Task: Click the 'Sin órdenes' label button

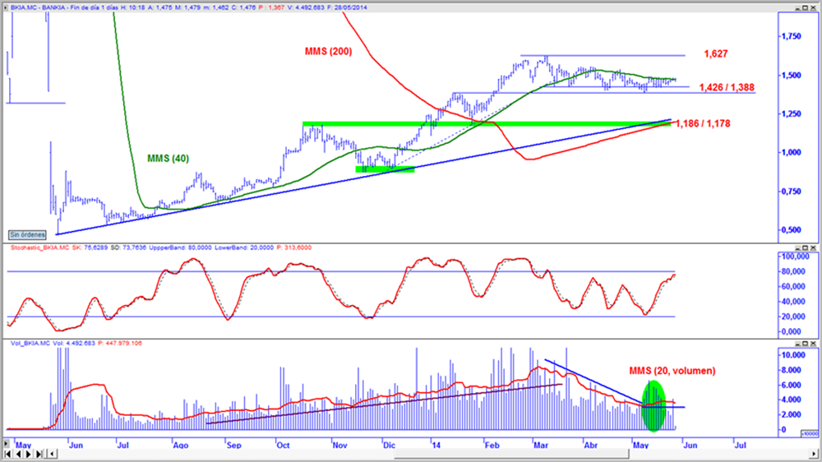Action: [27, 235]
